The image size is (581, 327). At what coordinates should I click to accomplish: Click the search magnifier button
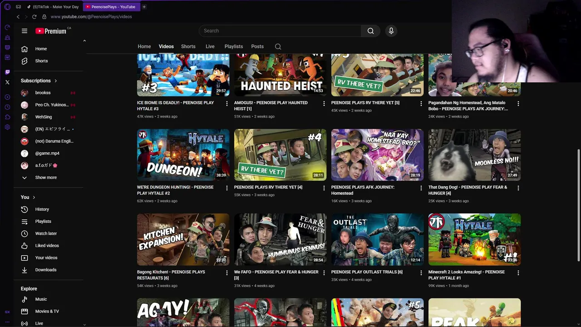tap(370, 31)
